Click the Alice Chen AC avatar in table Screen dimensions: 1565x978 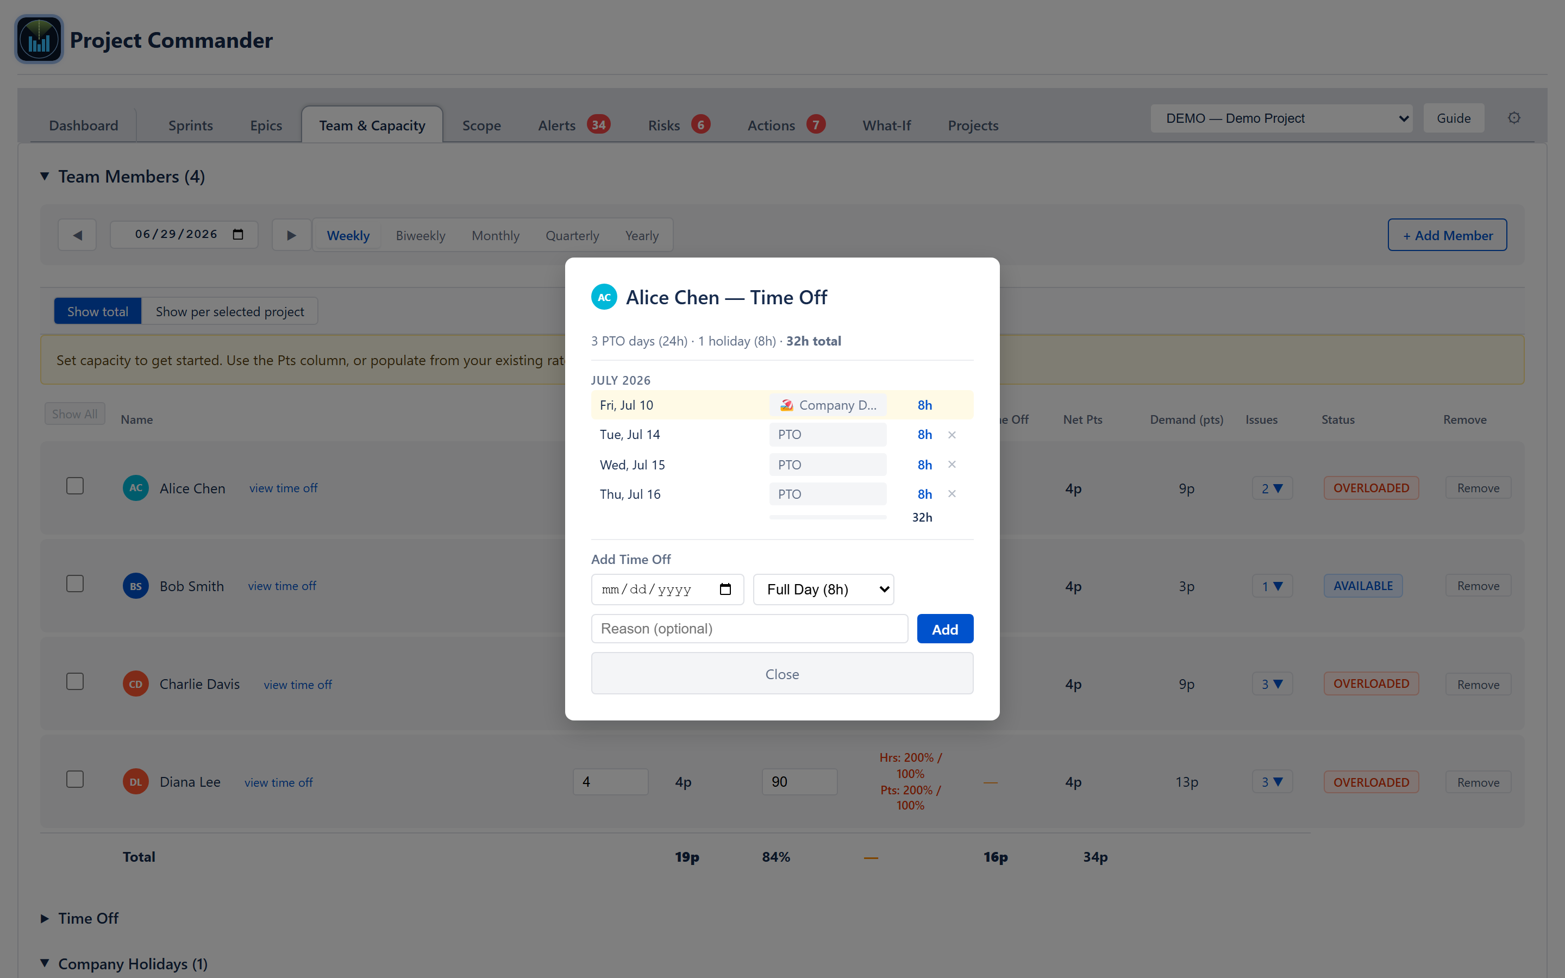pyautogui.click(x=136, y=488)
